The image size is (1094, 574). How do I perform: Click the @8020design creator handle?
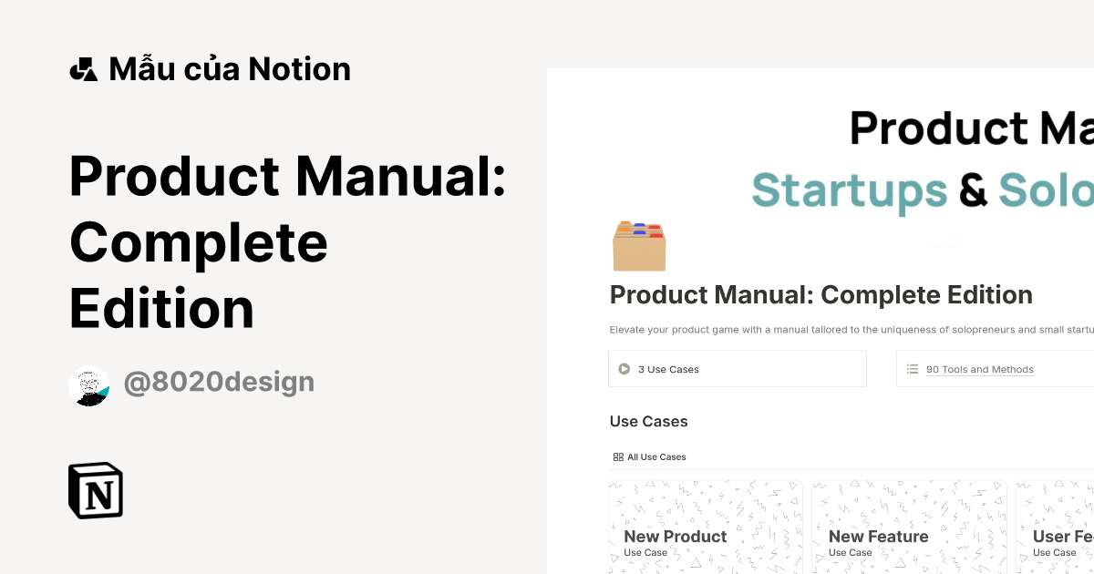pyautogui.click(x=219, y=382)
